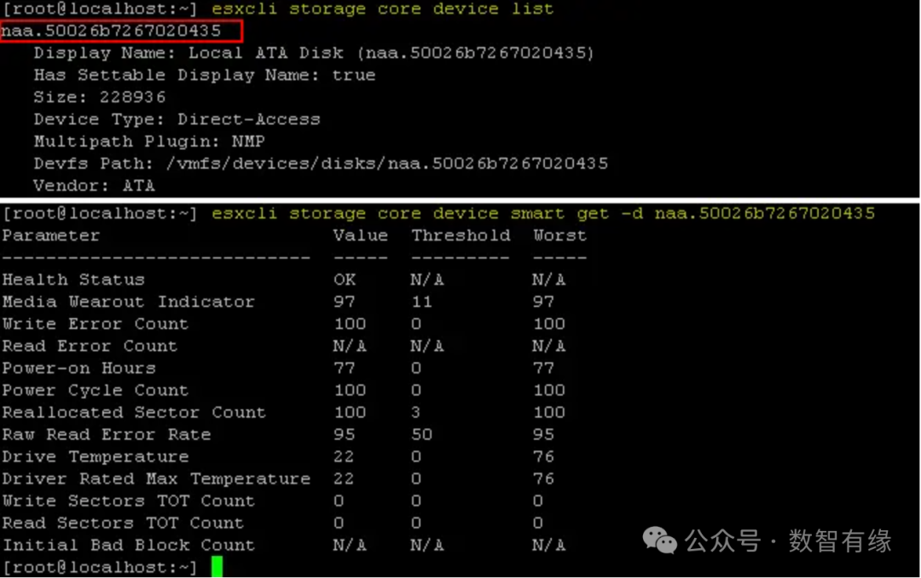Image resolution: width=921 pixels, height=578 pixels.
Task: Click the watermark text 数智有缘
Action: point(840,540)
